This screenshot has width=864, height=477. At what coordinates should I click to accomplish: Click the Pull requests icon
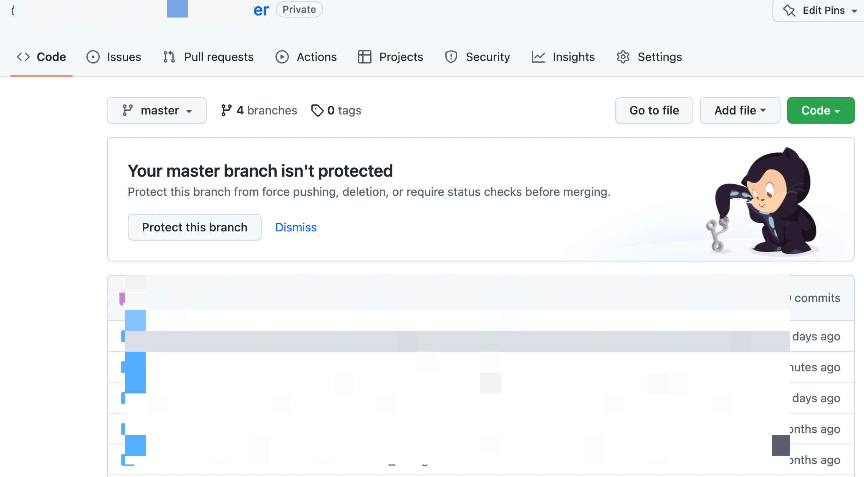[x=169, y=57]
